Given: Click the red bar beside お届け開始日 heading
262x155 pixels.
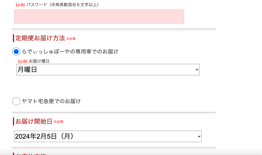Looking at the screenshot, I should pyautogui.click(x=14, y=121).
